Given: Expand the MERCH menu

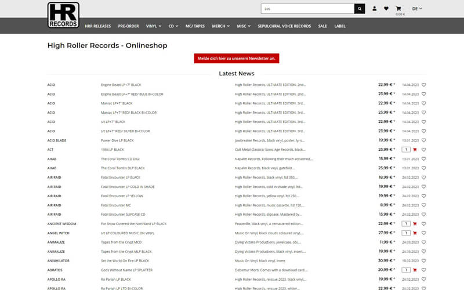Looking at the screenshot, I should (x=221, y=26).
